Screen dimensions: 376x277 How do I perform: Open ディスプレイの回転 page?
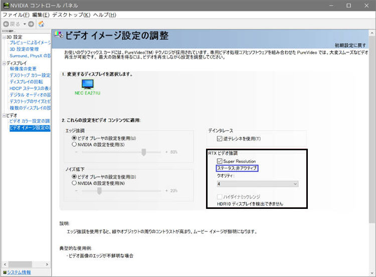26,82
